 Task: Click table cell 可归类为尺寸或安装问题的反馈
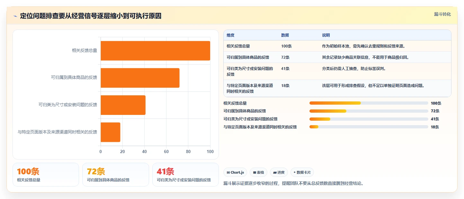click(x=250, y=72)
